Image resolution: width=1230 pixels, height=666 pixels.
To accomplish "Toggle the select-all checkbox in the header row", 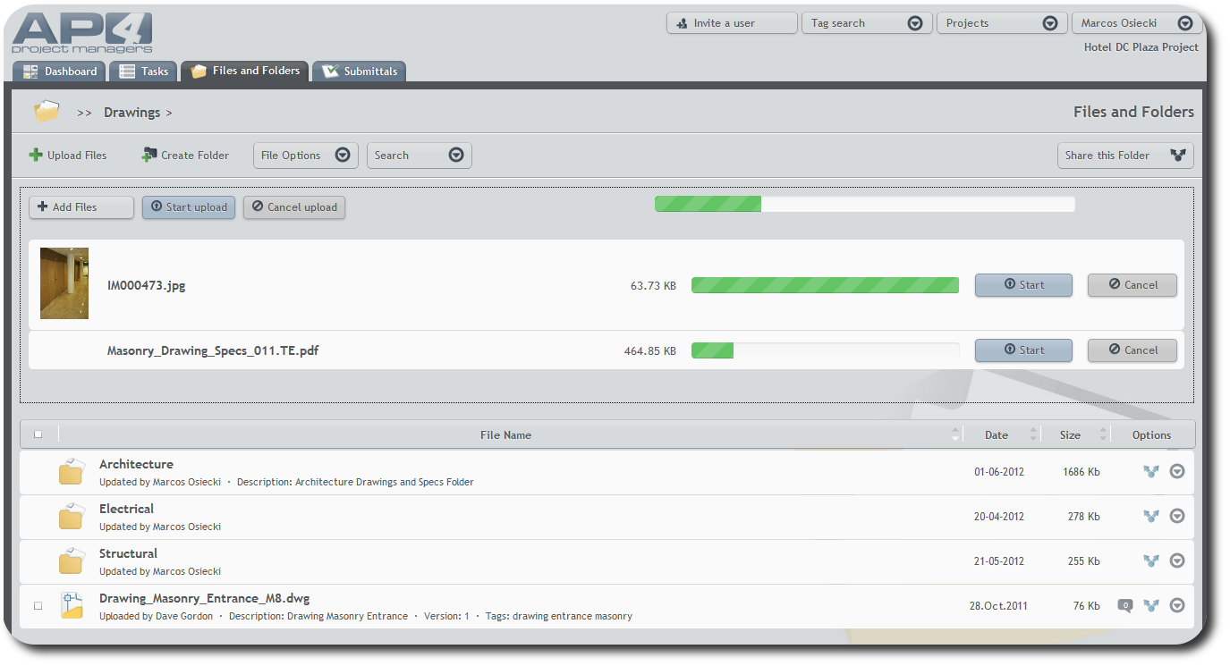I will pyautogui.click(x=38, y=434).
